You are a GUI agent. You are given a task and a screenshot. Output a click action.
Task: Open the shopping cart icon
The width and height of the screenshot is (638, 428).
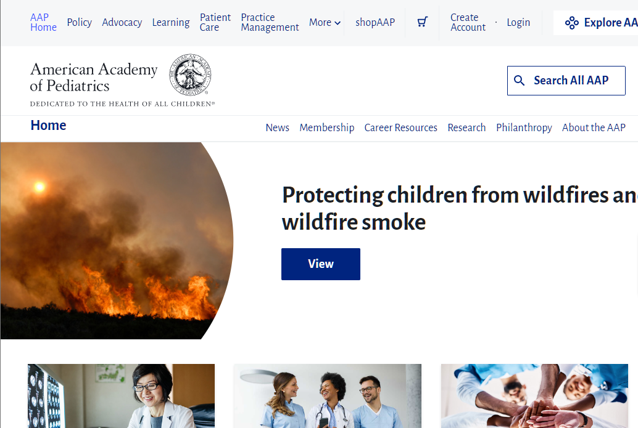coord(422,22)
